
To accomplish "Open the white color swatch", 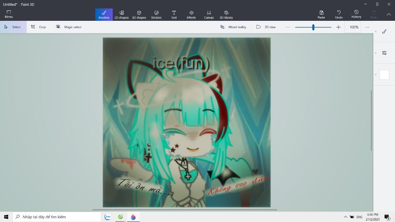I will (384, 75).
